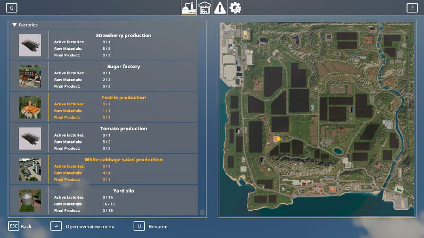Choose the Strawberry production title
This screenshot has height=238, width=424.
pos(123,35)
